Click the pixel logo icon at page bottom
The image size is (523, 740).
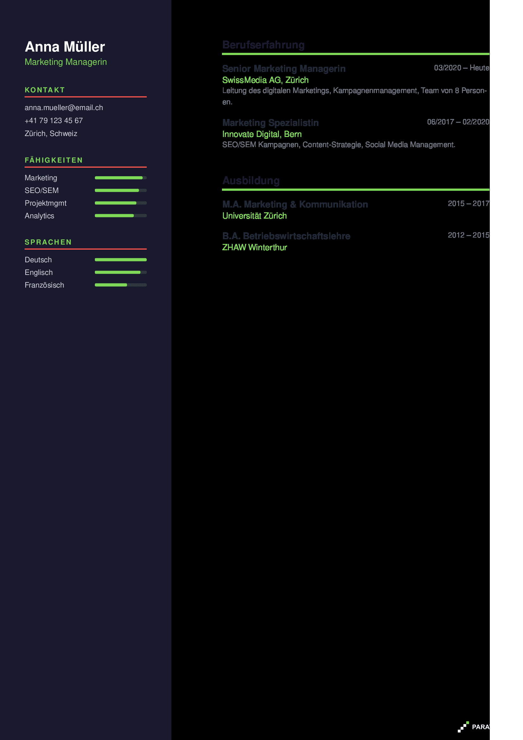(x=463, y=727)
